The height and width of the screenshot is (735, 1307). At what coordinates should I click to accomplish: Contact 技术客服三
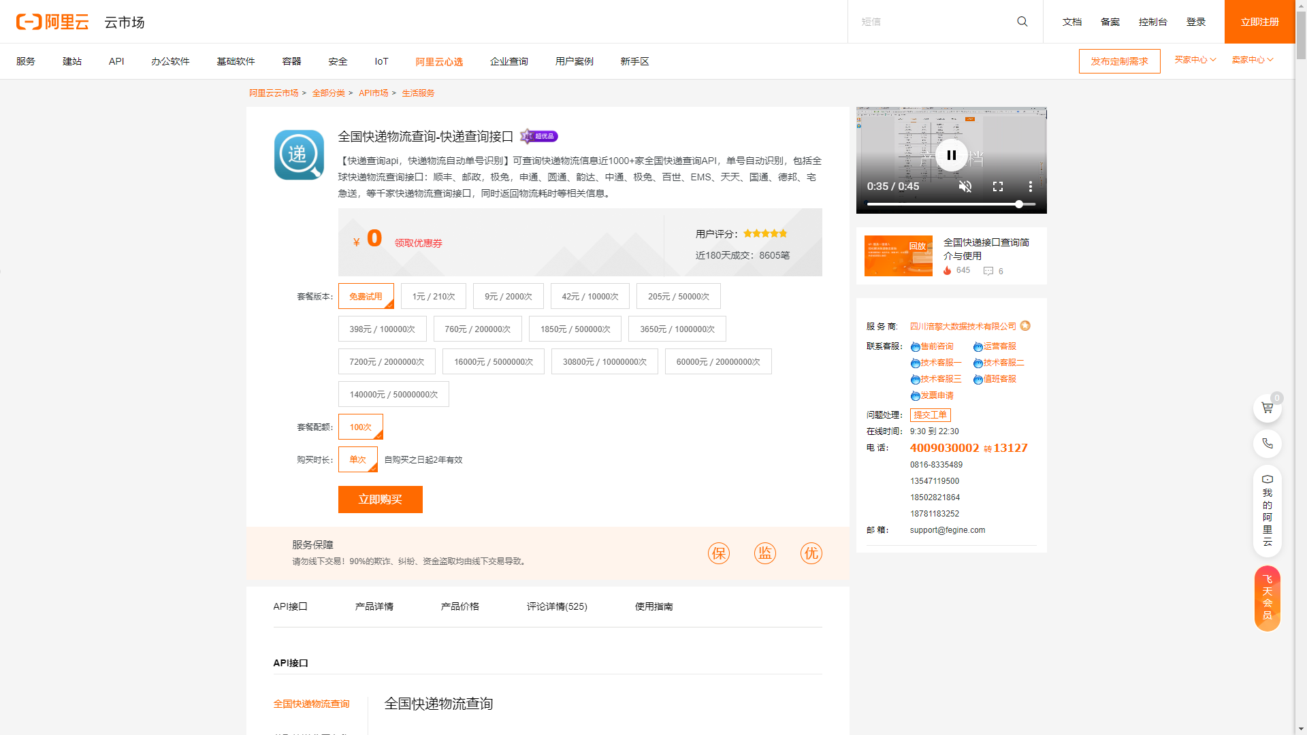point(936,379)
